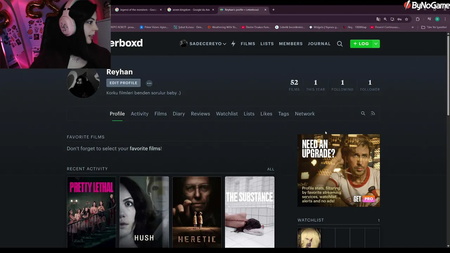This screenshot has height=253, width=450.
Task: Go to LISTS in the main navigation
Action: click(267, 44)
